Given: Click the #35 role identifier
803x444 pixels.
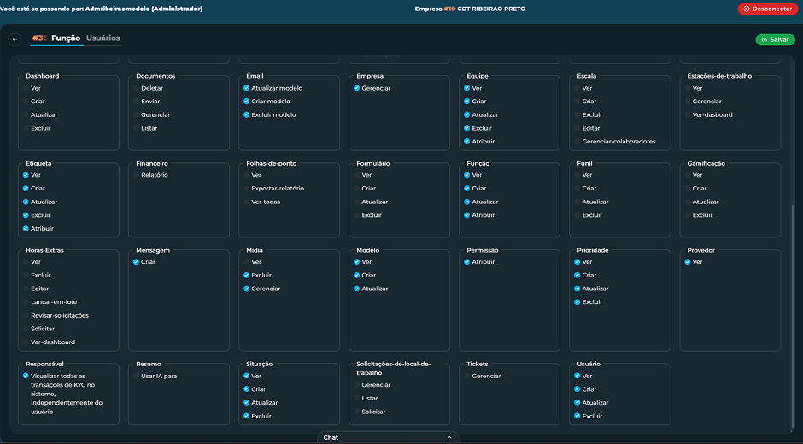Looking at the screenshot, I should (x=39, y=38).
